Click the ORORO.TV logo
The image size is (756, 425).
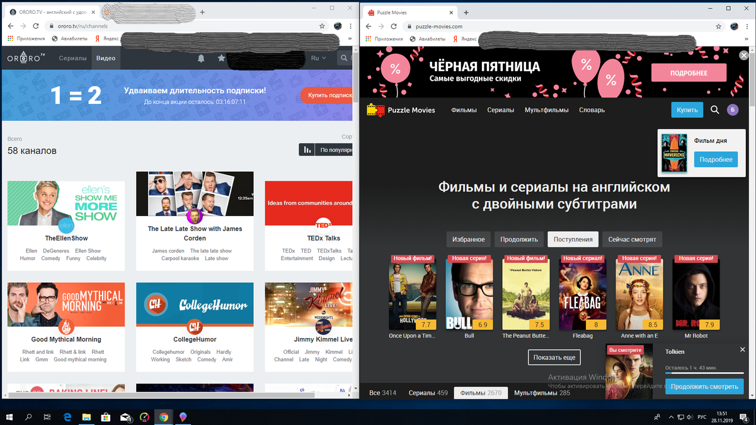point(26,58)
